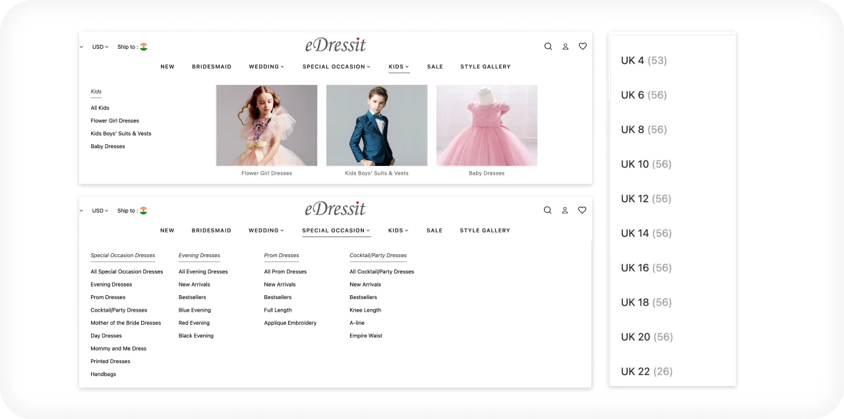The width and height of the screenshot is (844, 419).
Task: Open Black Evening link
Action: (196, 336)
